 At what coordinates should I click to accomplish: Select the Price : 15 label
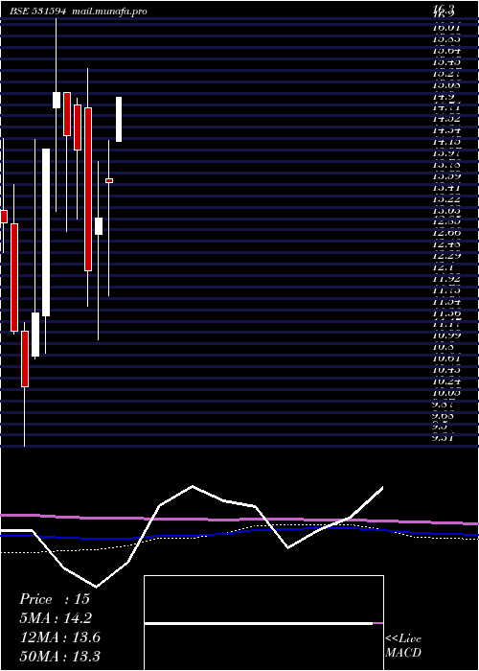tap(55, 599)
